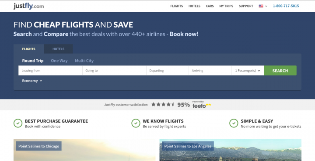Viewport: 315px width, 161px height.
Task: Open the Support link in navigation
Action: [246, 6]
